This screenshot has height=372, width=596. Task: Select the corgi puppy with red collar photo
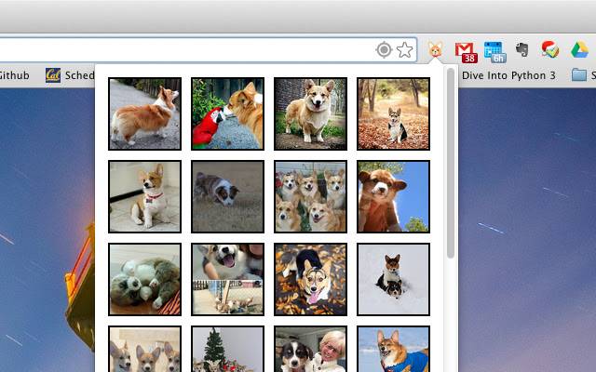[145, 196]
